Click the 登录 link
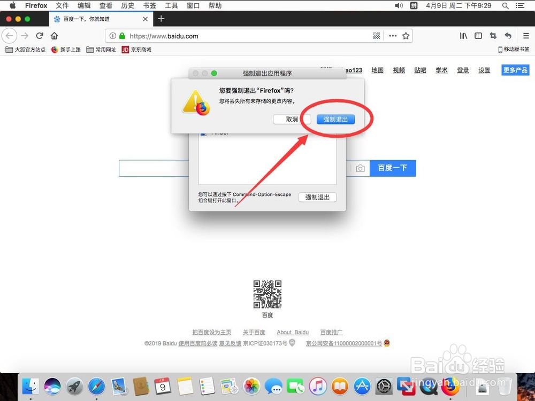 point(463,70)
